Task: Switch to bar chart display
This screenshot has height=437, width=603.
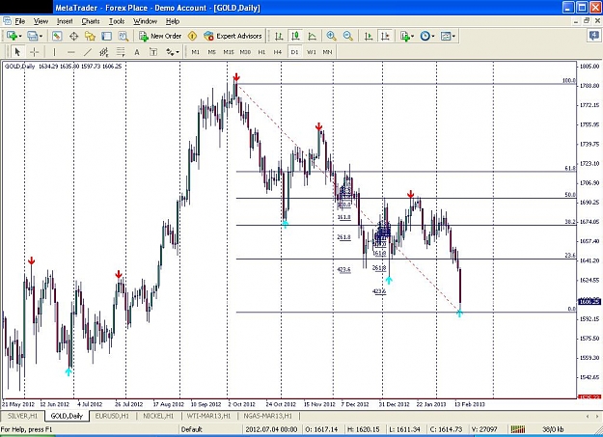Action: point(279,36)
